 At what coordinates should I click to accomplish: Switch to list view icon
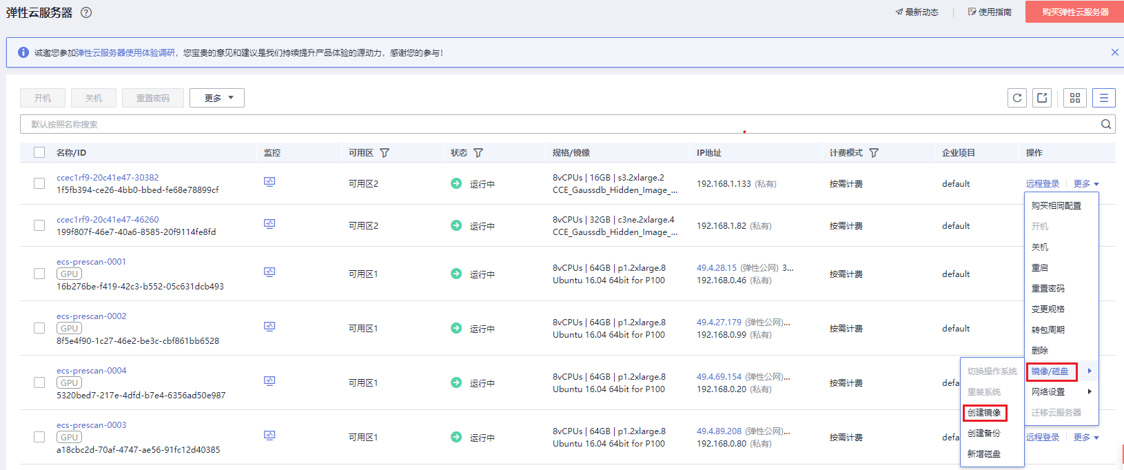tap(1104, 98)
